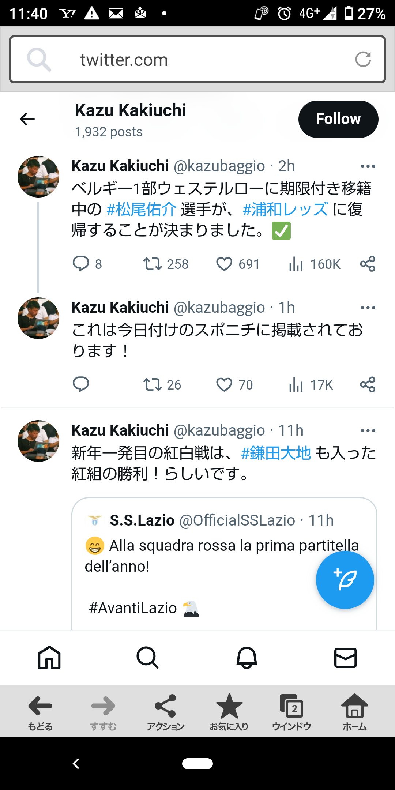395x790 pixels.
Task: Repost the post with 258 reposts
Action: (153, 264)
